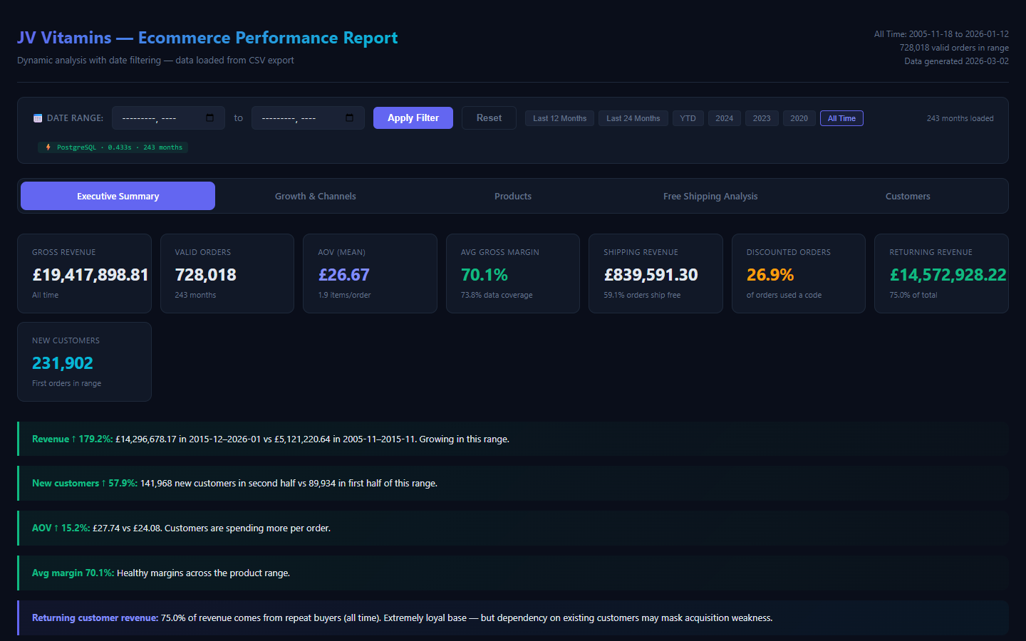Choose the YTD quick range
Screen dimensions: 1026x641
click(x=688, y=118)
